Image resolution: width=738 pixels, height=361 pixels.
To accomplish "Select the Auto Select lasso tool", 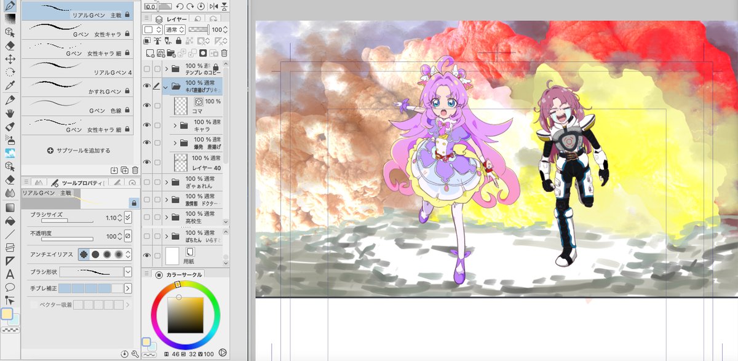I will (x=10, y=73).
